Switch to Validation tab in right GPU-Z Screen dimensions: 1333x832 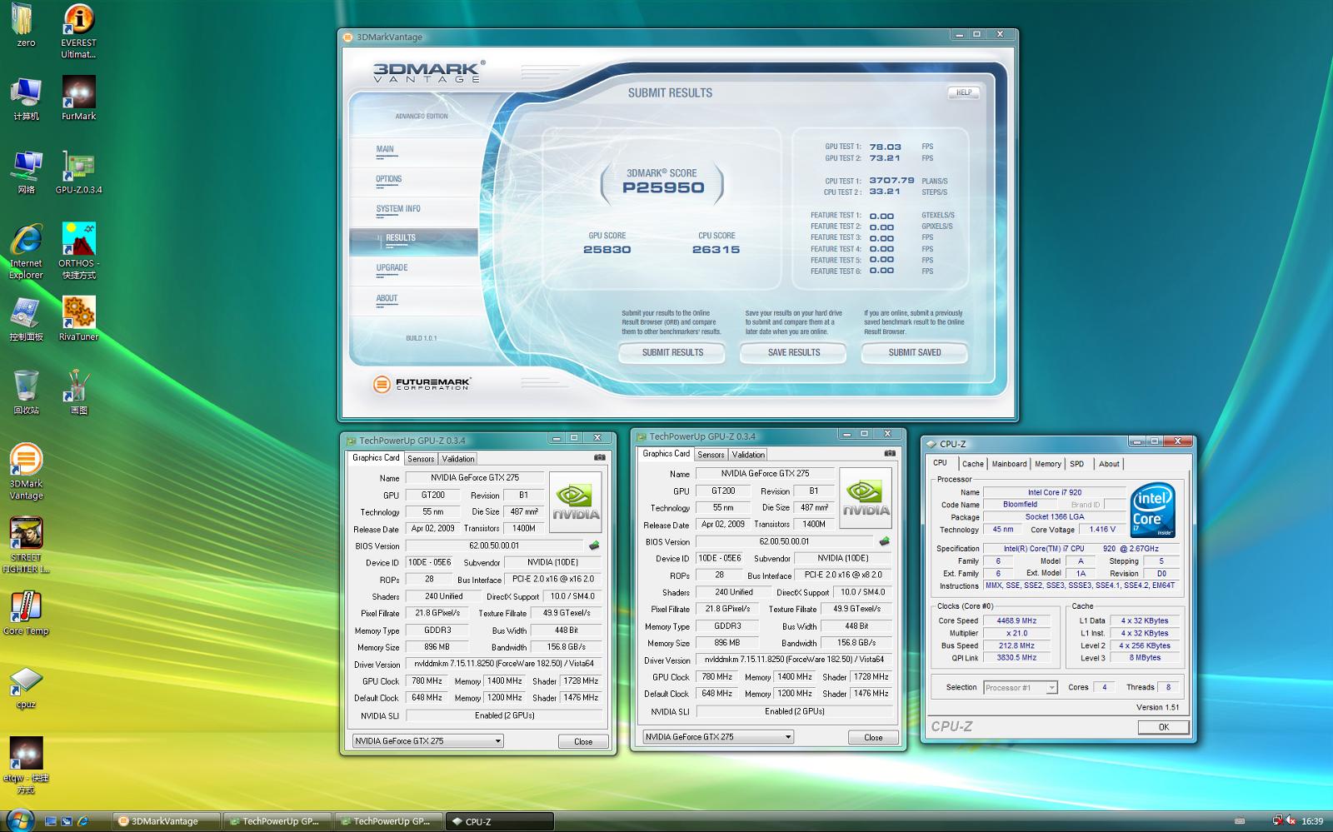pos(747,455)
